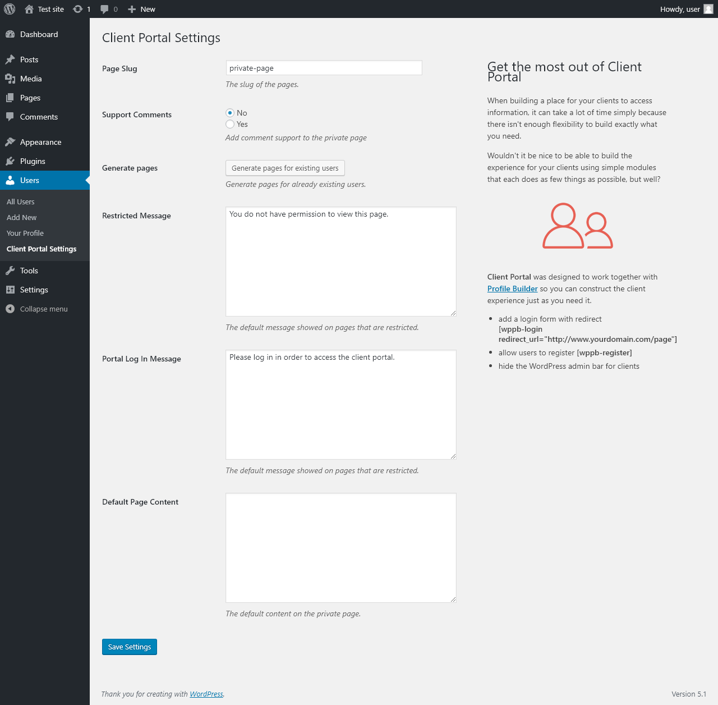
Task: Click the Support Comments field label
Action: [x=137, y=115]
